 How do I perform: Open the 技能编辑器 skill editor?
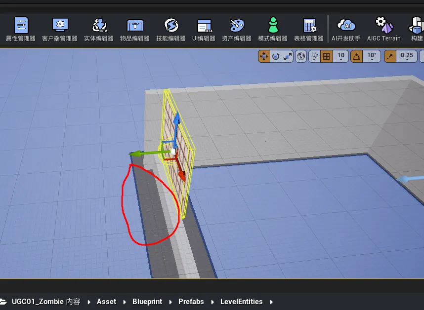pyautogui.click(x=171, y=29)
